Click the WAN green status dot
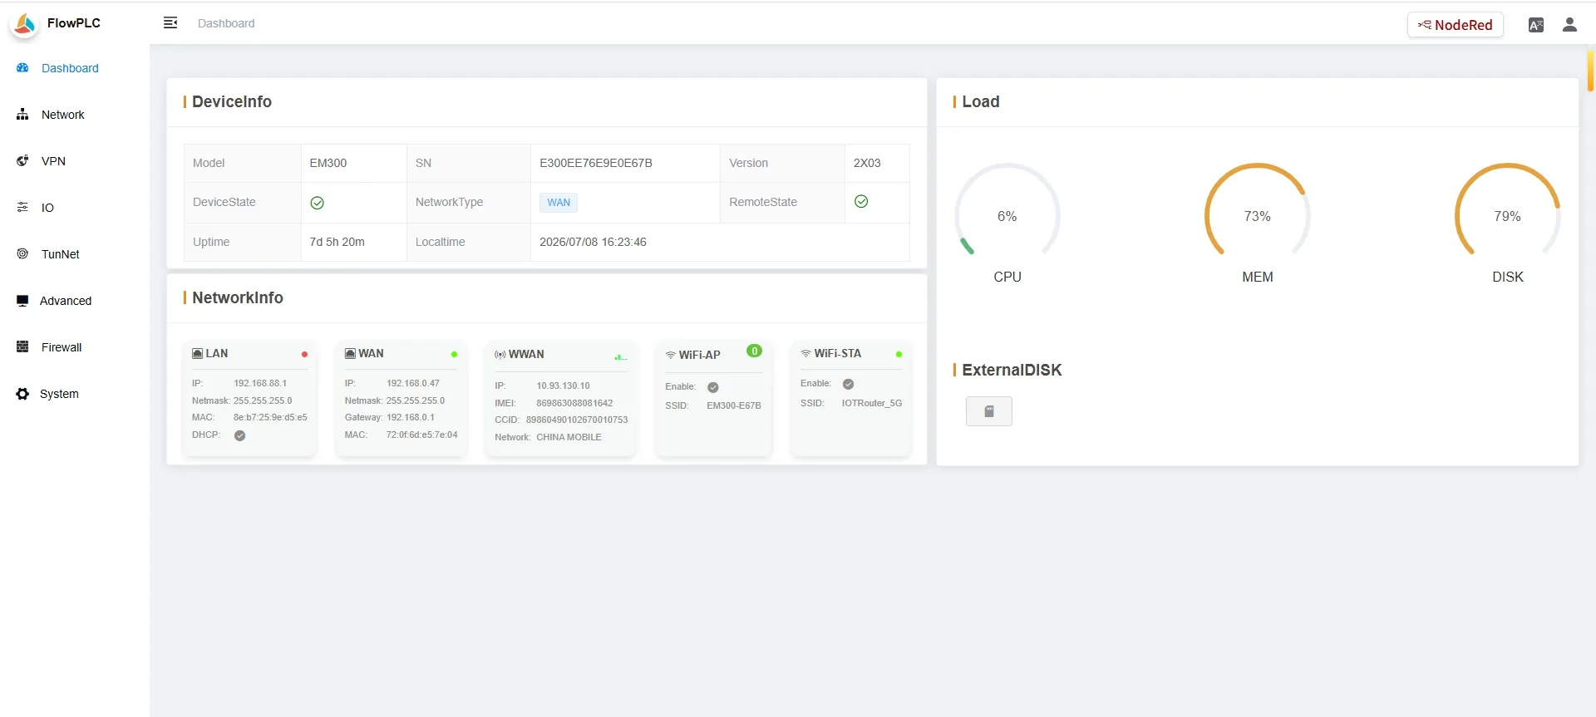The image size is (1596, 717). [454, 355]
